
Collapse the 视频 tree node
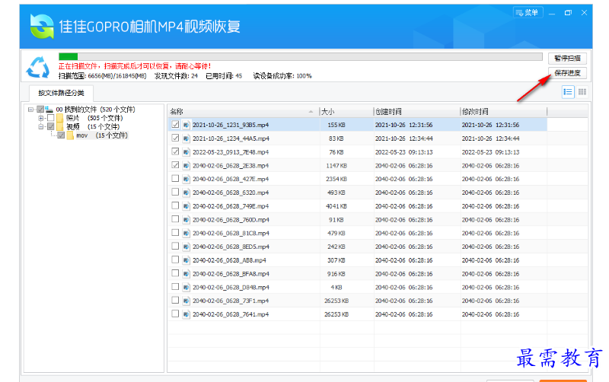41,127
